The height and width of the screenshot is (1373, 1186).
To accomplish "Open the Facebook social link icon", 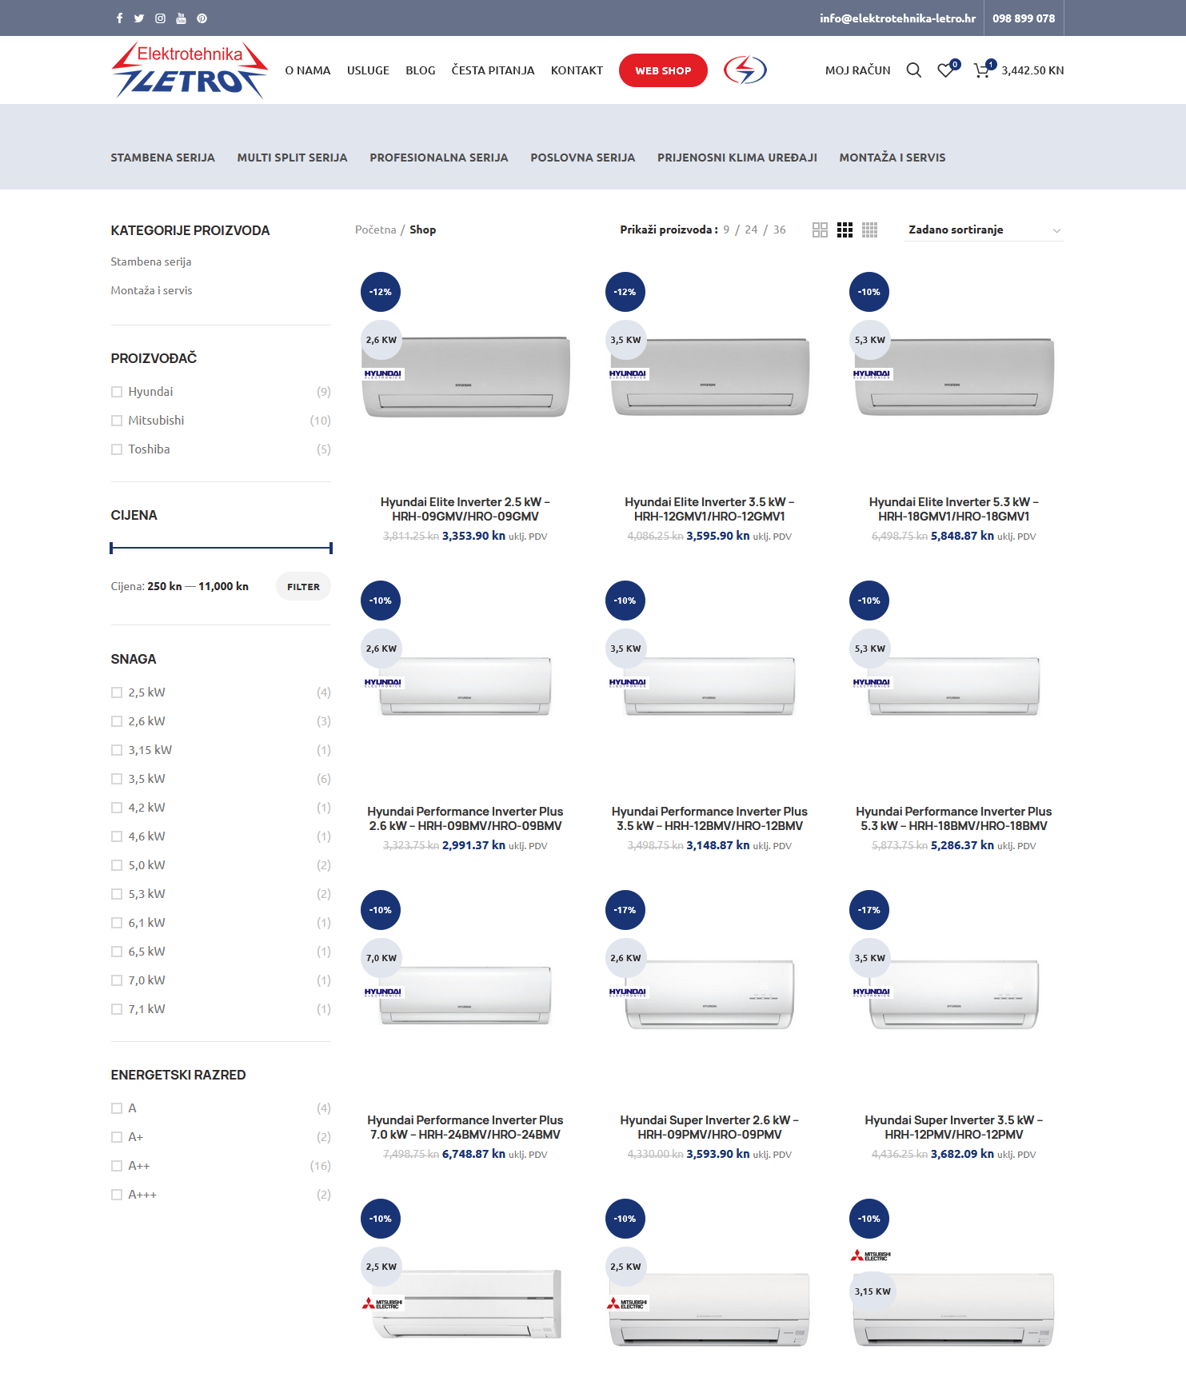I will click(x=119, y=18).
